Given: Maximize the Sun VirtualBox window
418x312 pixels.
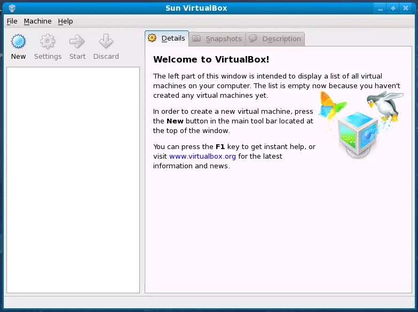Looking at the screenshot, I should pyautogui.click(x=393, y=8).
